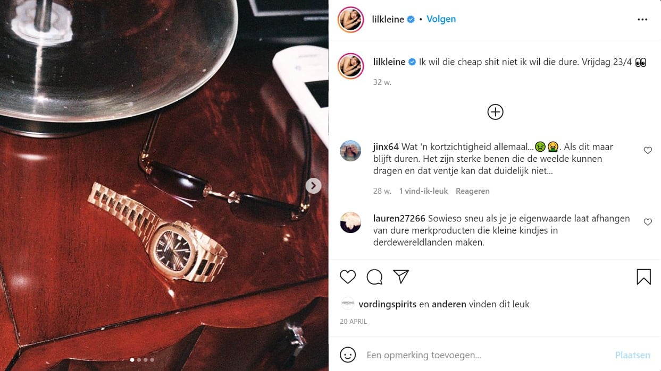The image size is (661, 371).
Task: Open vordingspirits profile link
Action: (x=388, y=304)
